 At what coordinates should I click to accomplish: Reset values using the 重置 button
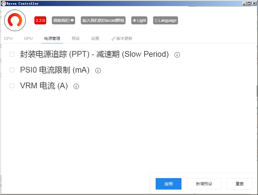click(x=240, y=184)
